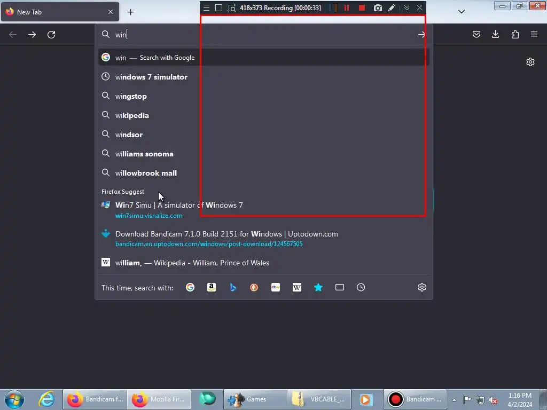
Task: Close the Bandicam recording toolbar
Action: click(420, 7)
